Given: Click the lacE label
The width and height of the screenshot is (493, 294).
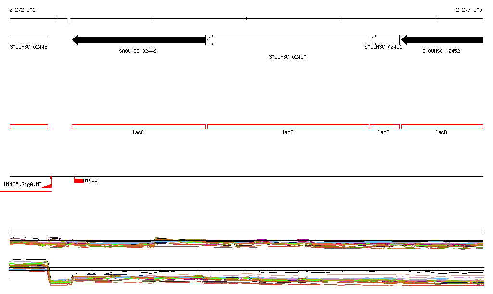Looking at the screenshot, I should (288, 132).
